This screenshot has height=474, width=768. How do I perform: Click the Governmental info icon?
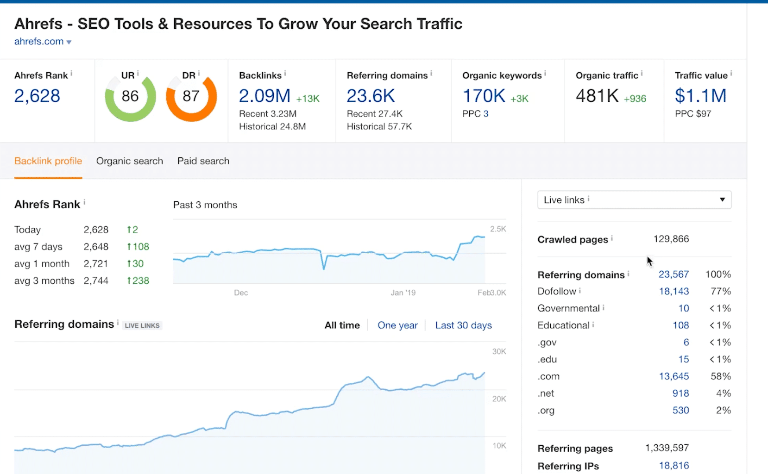coord(604,307)
